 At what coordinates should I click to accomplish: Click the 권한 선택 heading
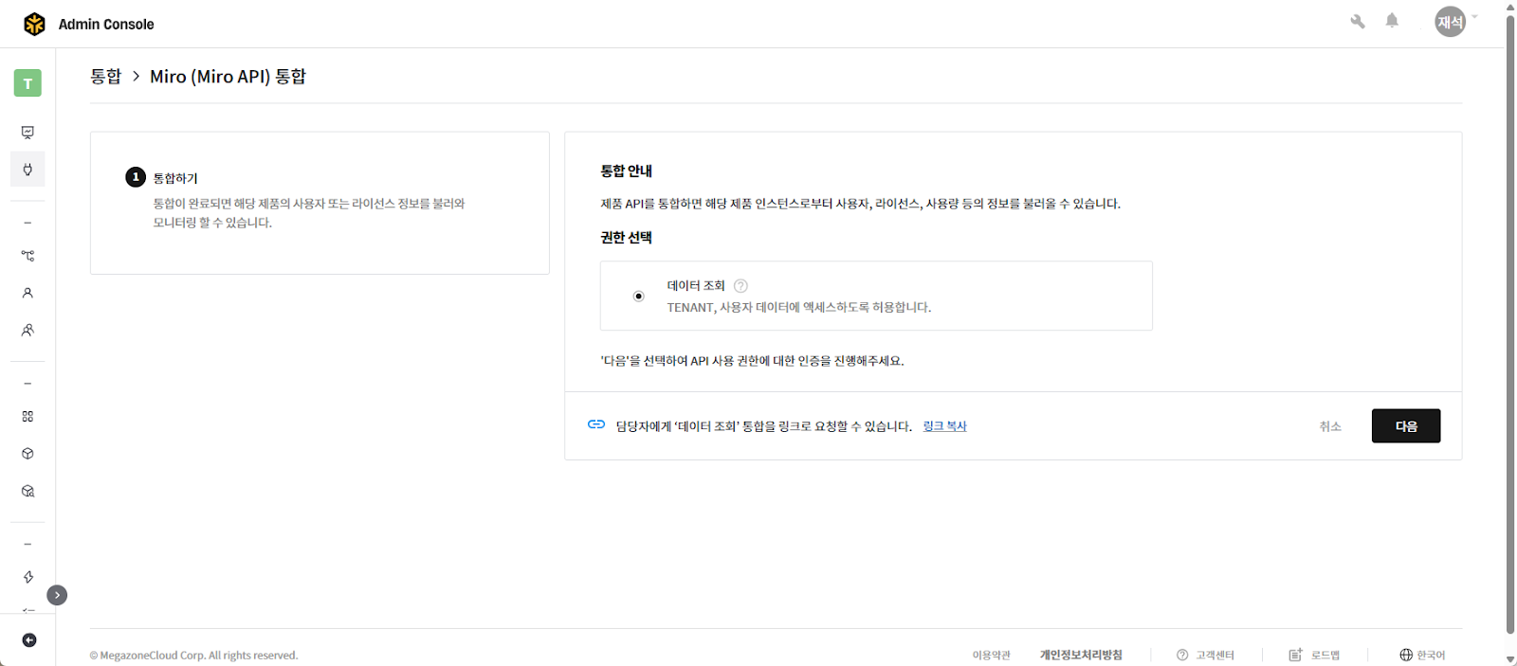click(626, 238)
